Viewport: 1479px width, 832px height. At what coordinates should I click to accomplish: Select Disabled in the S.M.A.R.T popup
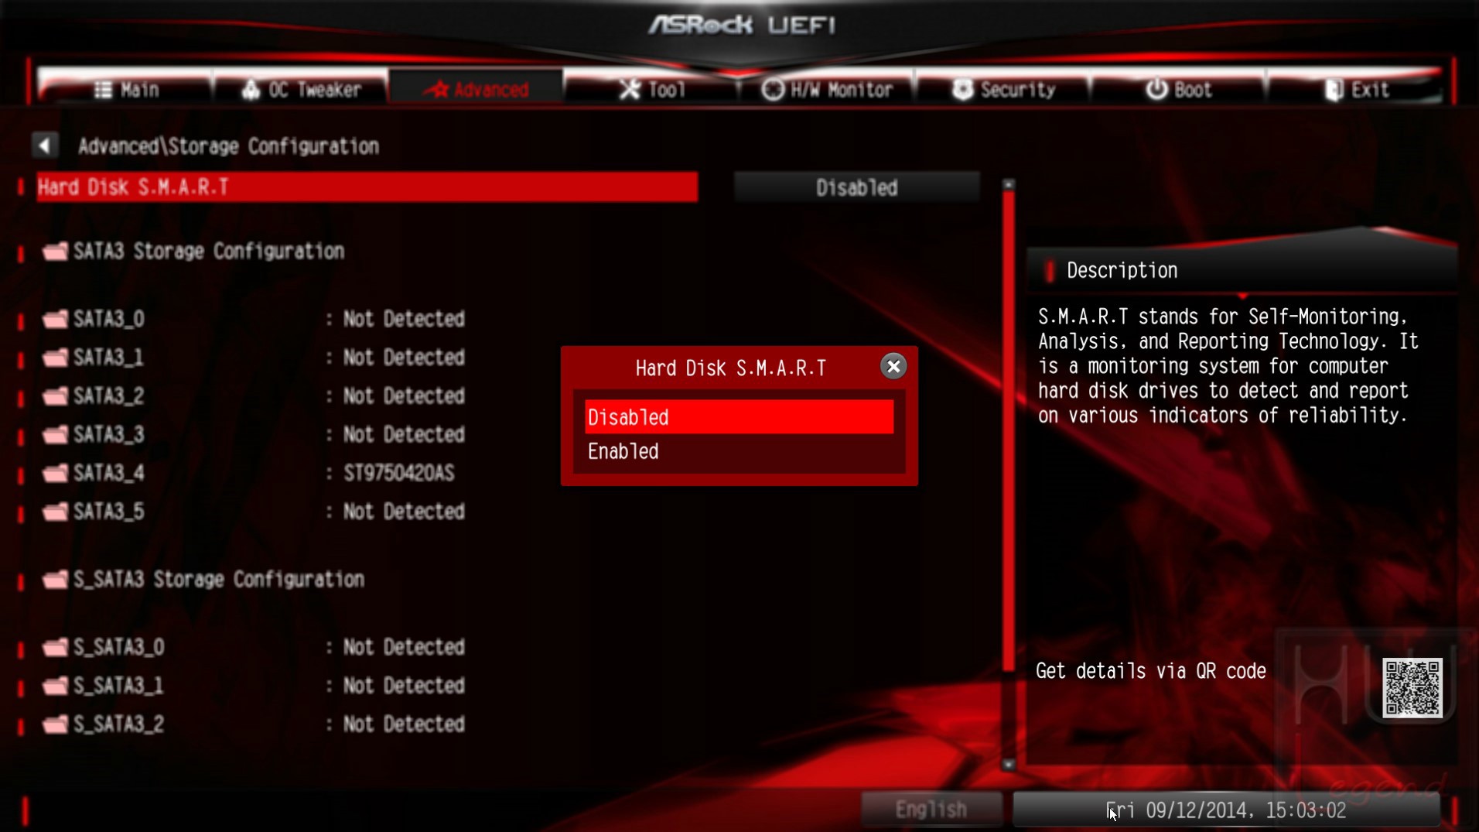pos(739,417)
